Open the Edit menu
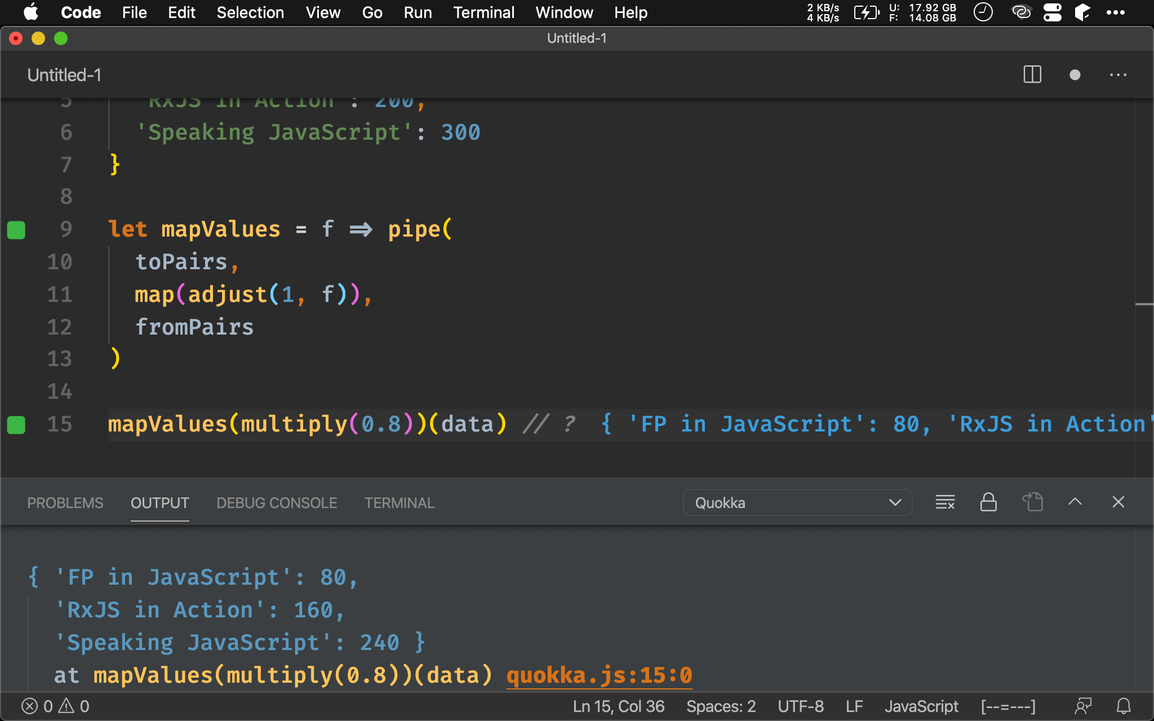 (181, 12)
